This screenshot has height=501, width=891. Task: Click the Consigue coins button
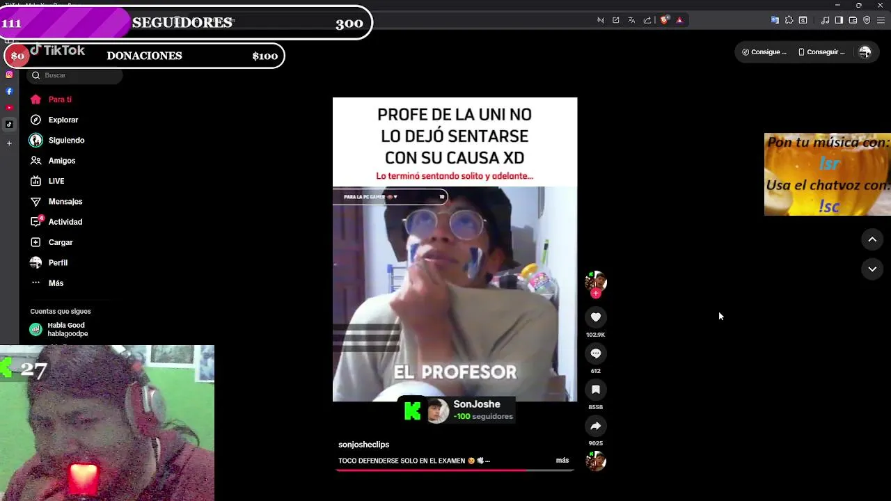pos(764,52)
